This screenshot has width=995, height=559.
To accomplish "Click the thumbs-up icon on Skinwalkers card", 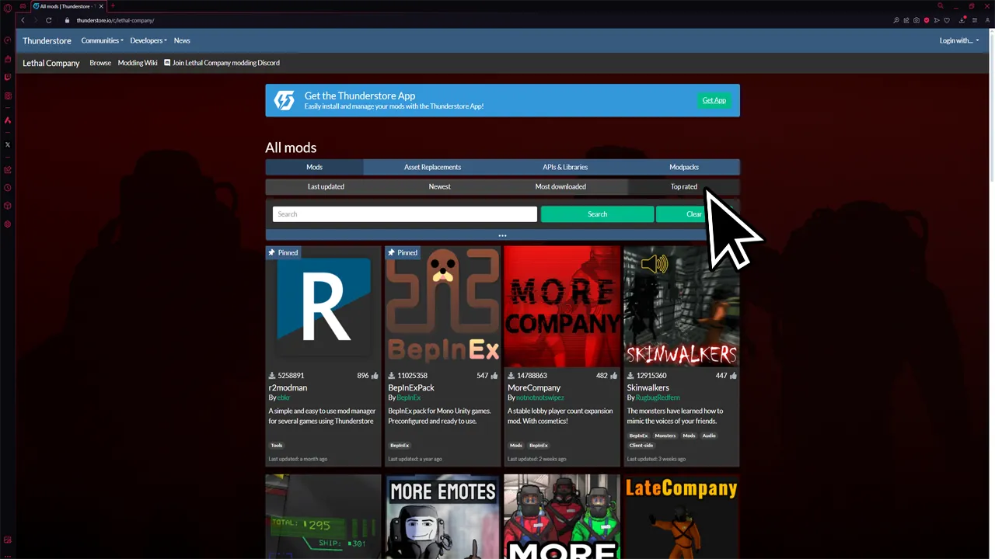I will (733, 376).
